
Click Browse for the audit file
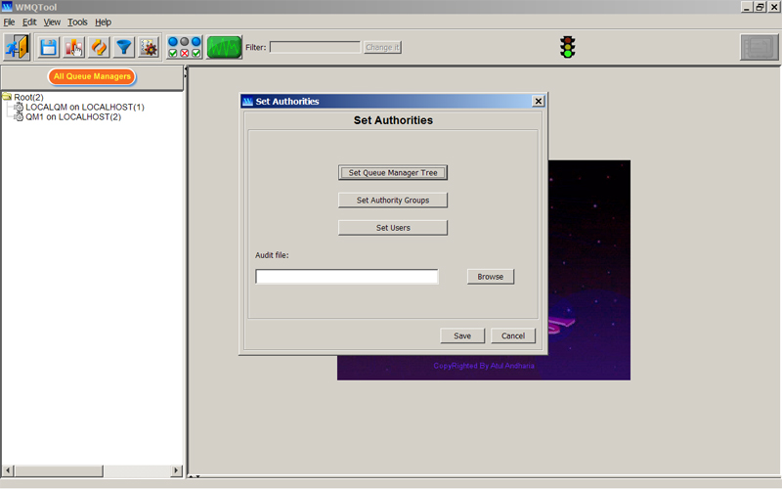click(491, 277)
